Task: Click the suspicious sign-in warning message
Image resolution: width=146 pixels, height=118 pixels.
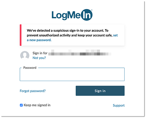Action: click(x=72, y=35)
